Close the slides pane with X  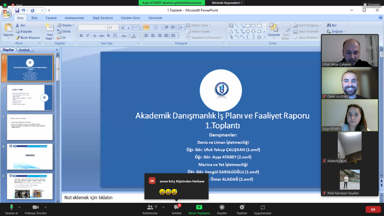[57, 50]
